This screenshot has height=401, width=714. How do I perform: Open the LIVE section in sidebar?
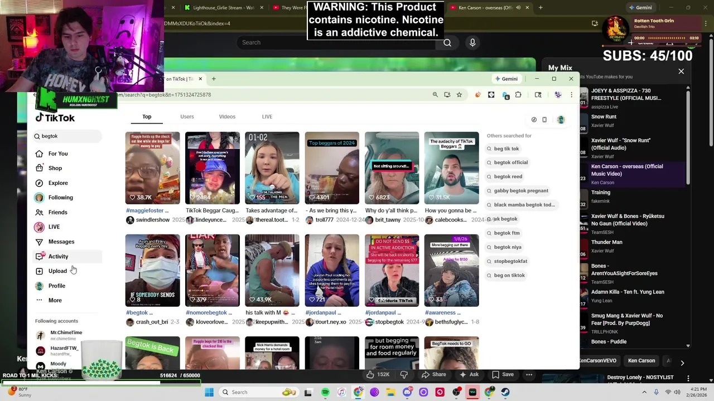[x=54, y=227]
